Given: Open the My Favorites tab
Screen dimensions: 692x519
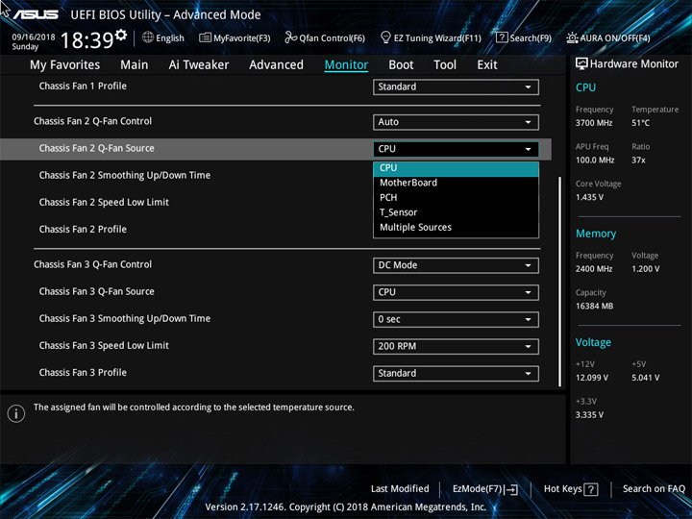Looking at the screenshot, I should (x=65, y=65).
